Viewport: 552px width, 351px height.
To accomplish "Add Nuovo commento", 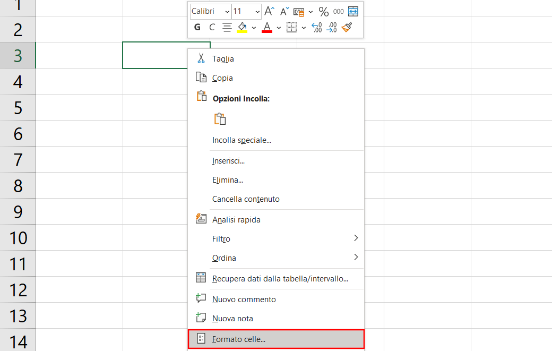I will [276, 299].
